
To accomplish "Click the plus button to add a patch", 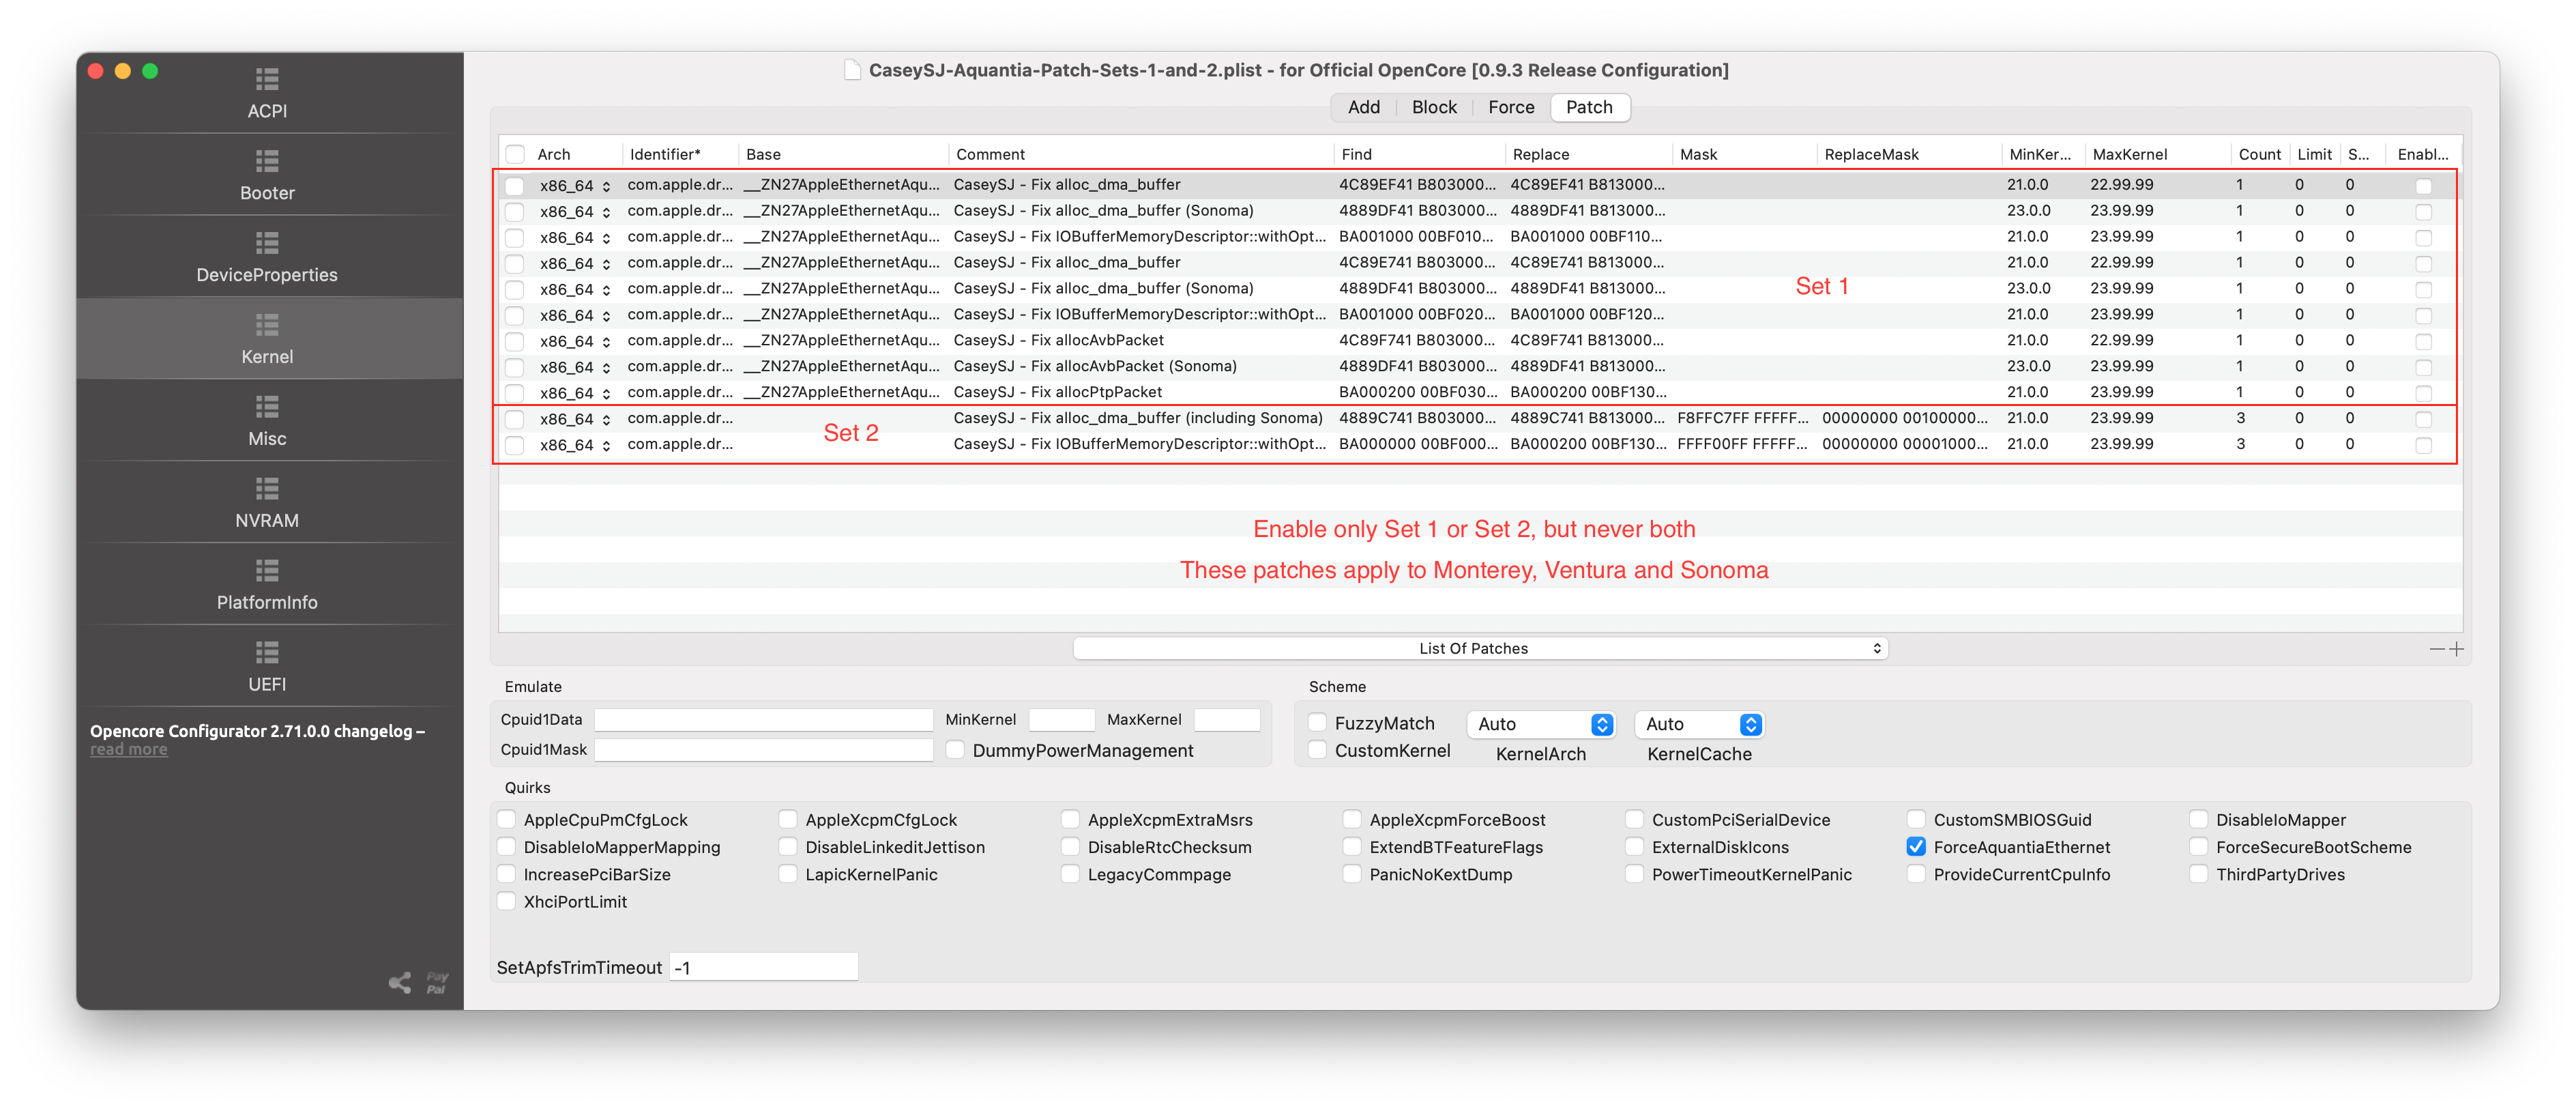I will (x=2458, y=648).
